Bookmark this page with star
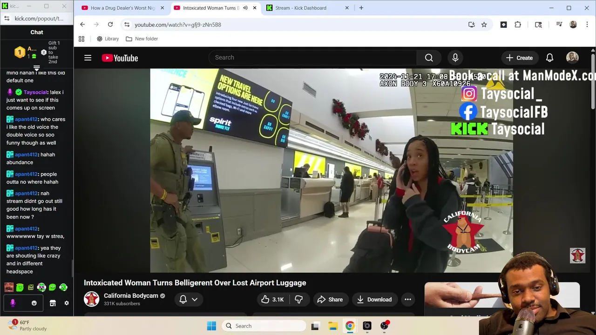Screen dimensions: 596x335 [x=484, y=25]
